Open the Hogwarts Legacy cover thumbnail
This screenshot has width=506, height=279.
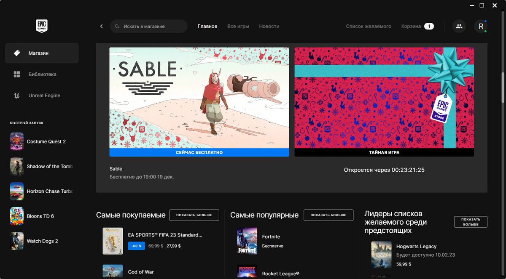tap(381, 255)
